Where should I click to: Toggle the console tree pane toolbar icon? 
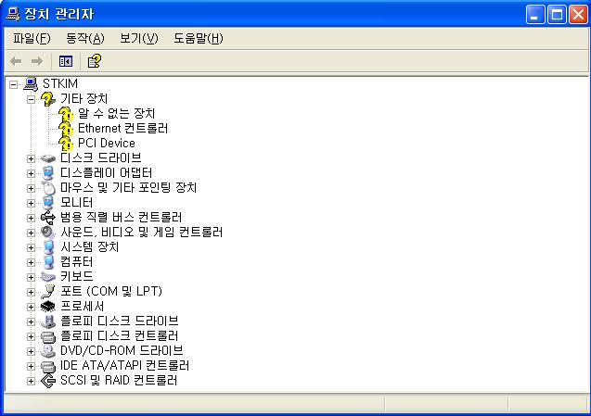pos(66,61)
